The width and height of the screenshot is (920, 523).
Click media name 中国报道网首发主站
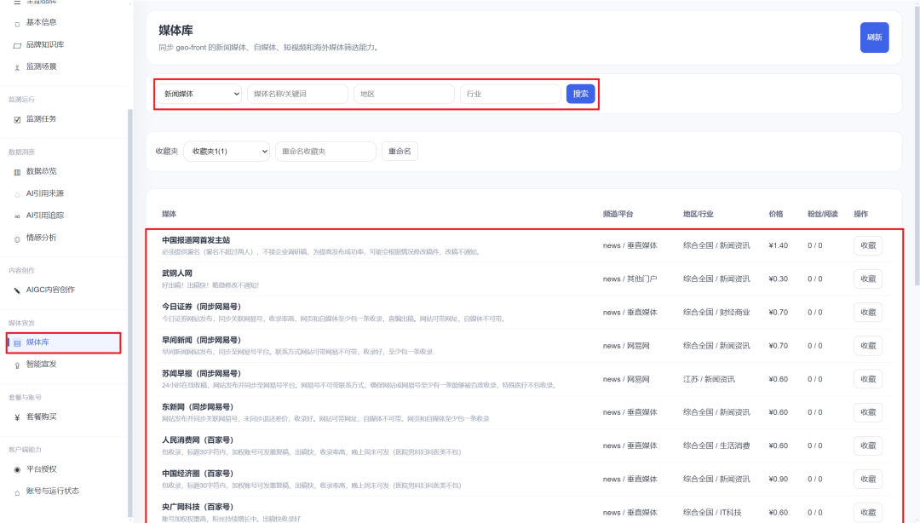[196, 240]
